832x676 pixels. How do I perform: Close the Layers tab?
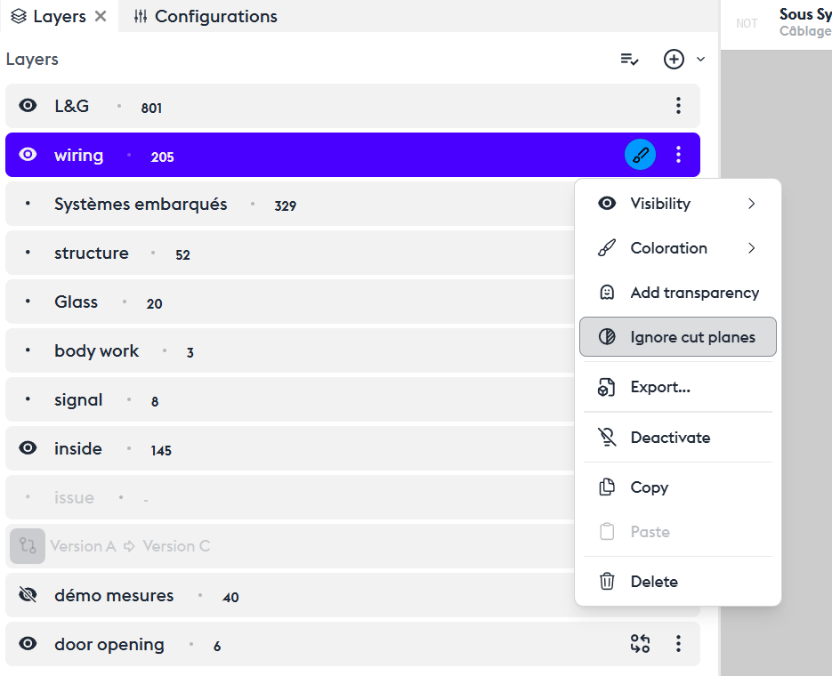point(101,16)
